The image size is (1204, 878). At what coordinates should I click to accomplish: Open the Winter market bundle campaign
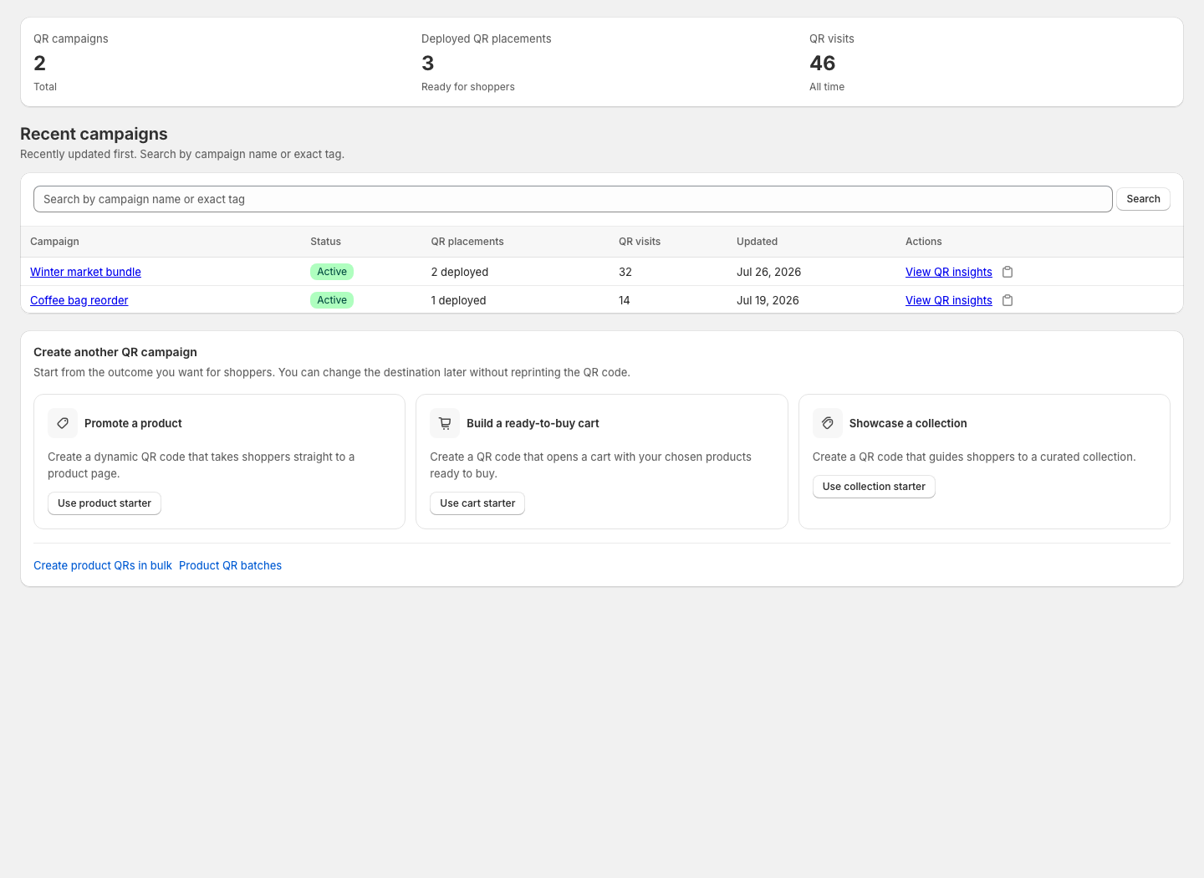click(x=85, y=272)
